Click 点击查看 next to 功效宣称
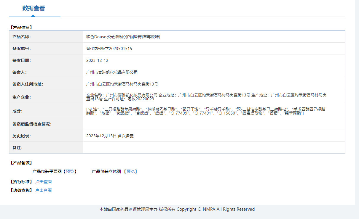Image resolution: width=359 pixels, height=219 pixels. coord(44,190)
